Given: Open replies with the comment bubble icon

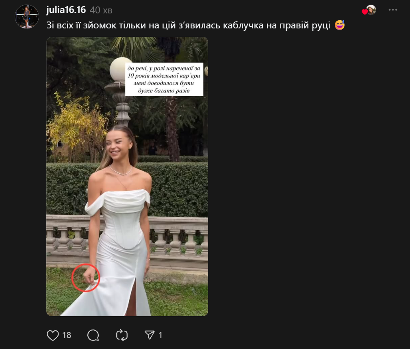Looking at the screenshot, I should (93, 335).
